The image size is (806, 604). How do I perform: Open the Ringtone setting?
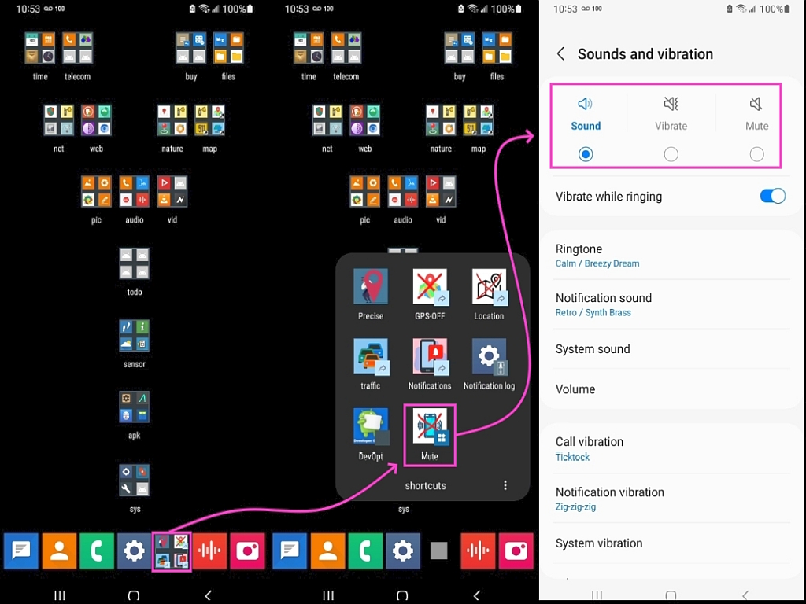tap(671, 256)
